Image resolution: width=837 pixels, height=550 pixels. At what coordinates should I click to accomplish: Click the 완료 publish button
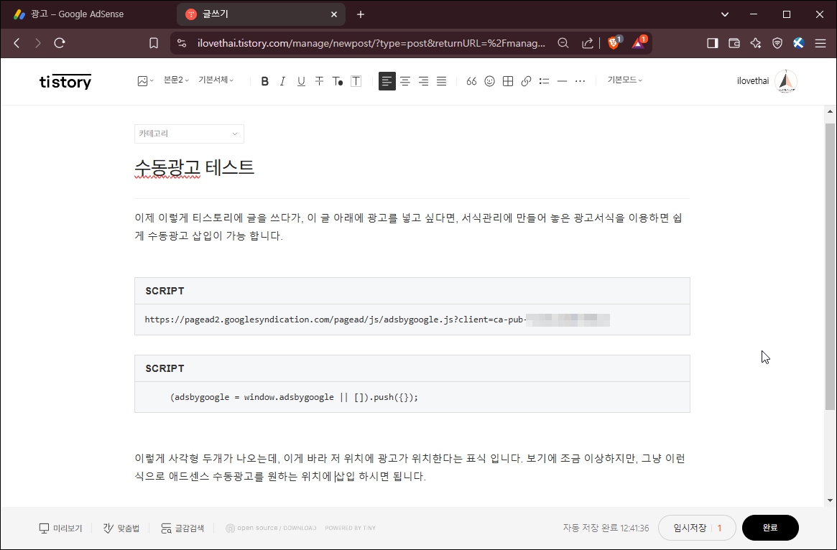coord(770,528)
